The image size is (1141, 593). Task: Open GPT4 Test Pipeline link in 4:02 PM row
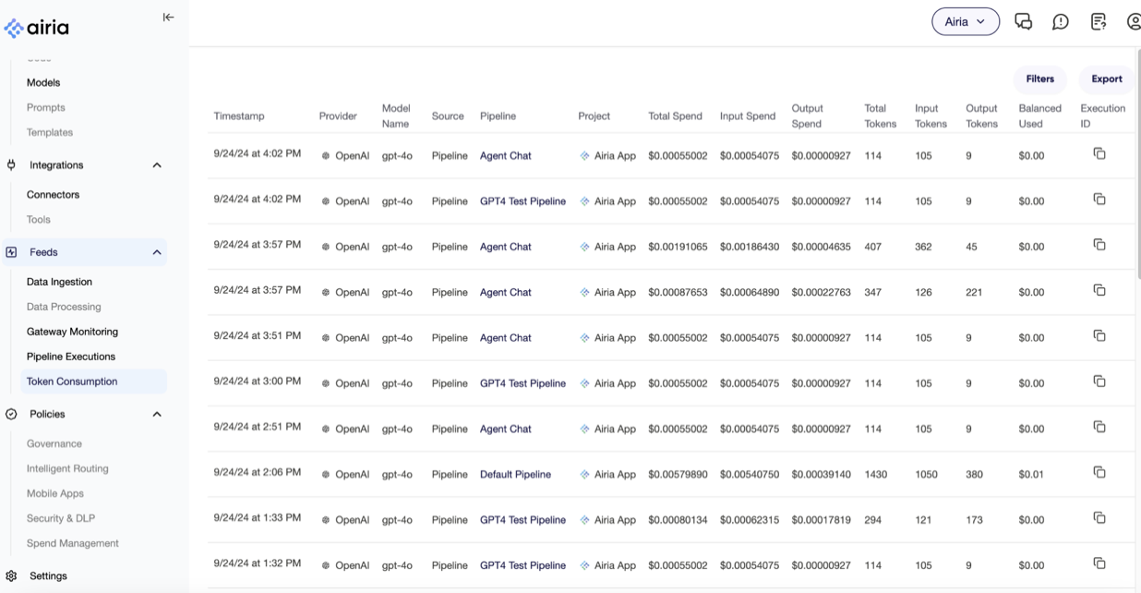point(522,201)
